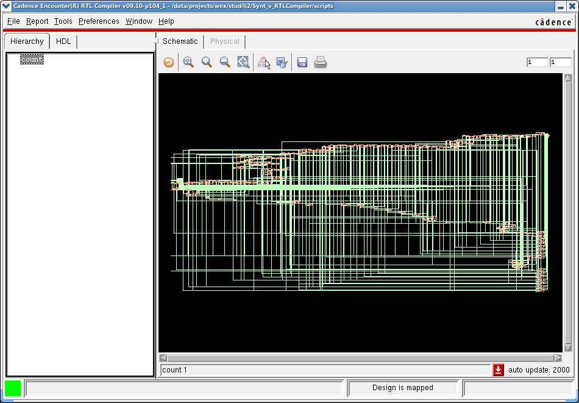This screenshot has height=403, width=579.
Task: Select the Physical tab
Action: coord(225,41)
